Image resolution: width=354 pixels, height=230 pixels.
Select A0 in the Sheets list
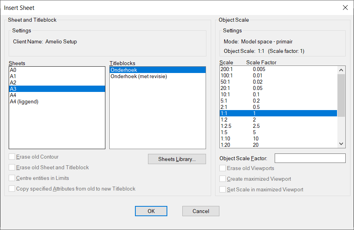click(57, 70)
